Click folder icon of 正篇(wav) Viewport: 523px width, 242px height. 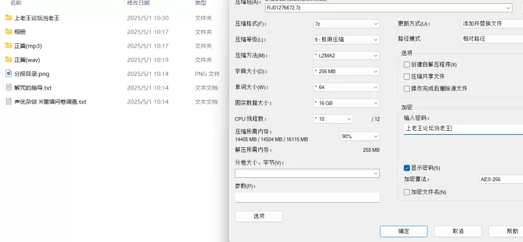coord(8,60)
